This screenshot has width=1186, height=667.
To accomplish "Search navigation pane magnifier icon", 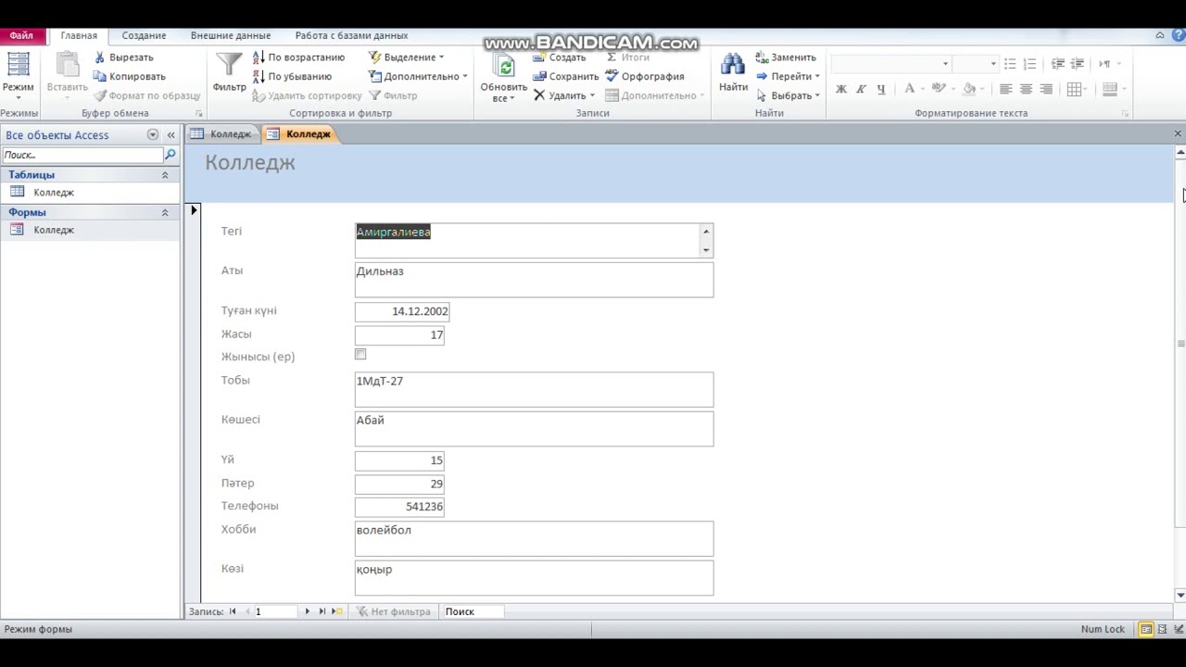I will point(170,155).
